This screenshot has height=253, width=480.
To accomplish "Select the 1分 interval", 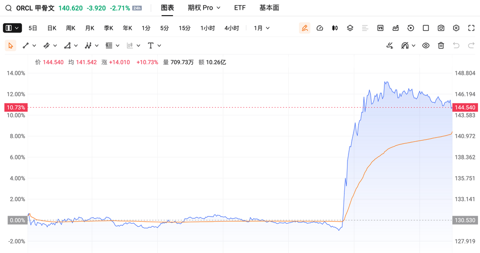I will tap(146, 28).
